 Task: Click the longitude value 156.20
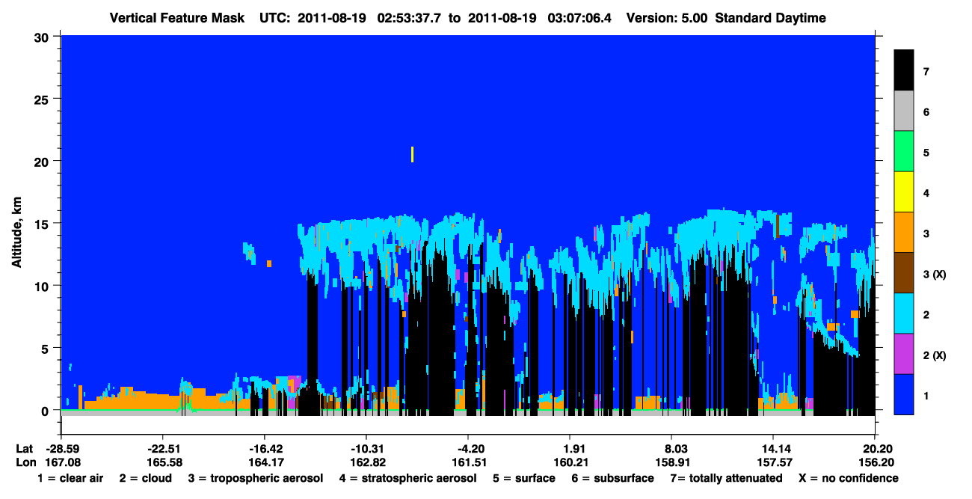click(875, 462)
